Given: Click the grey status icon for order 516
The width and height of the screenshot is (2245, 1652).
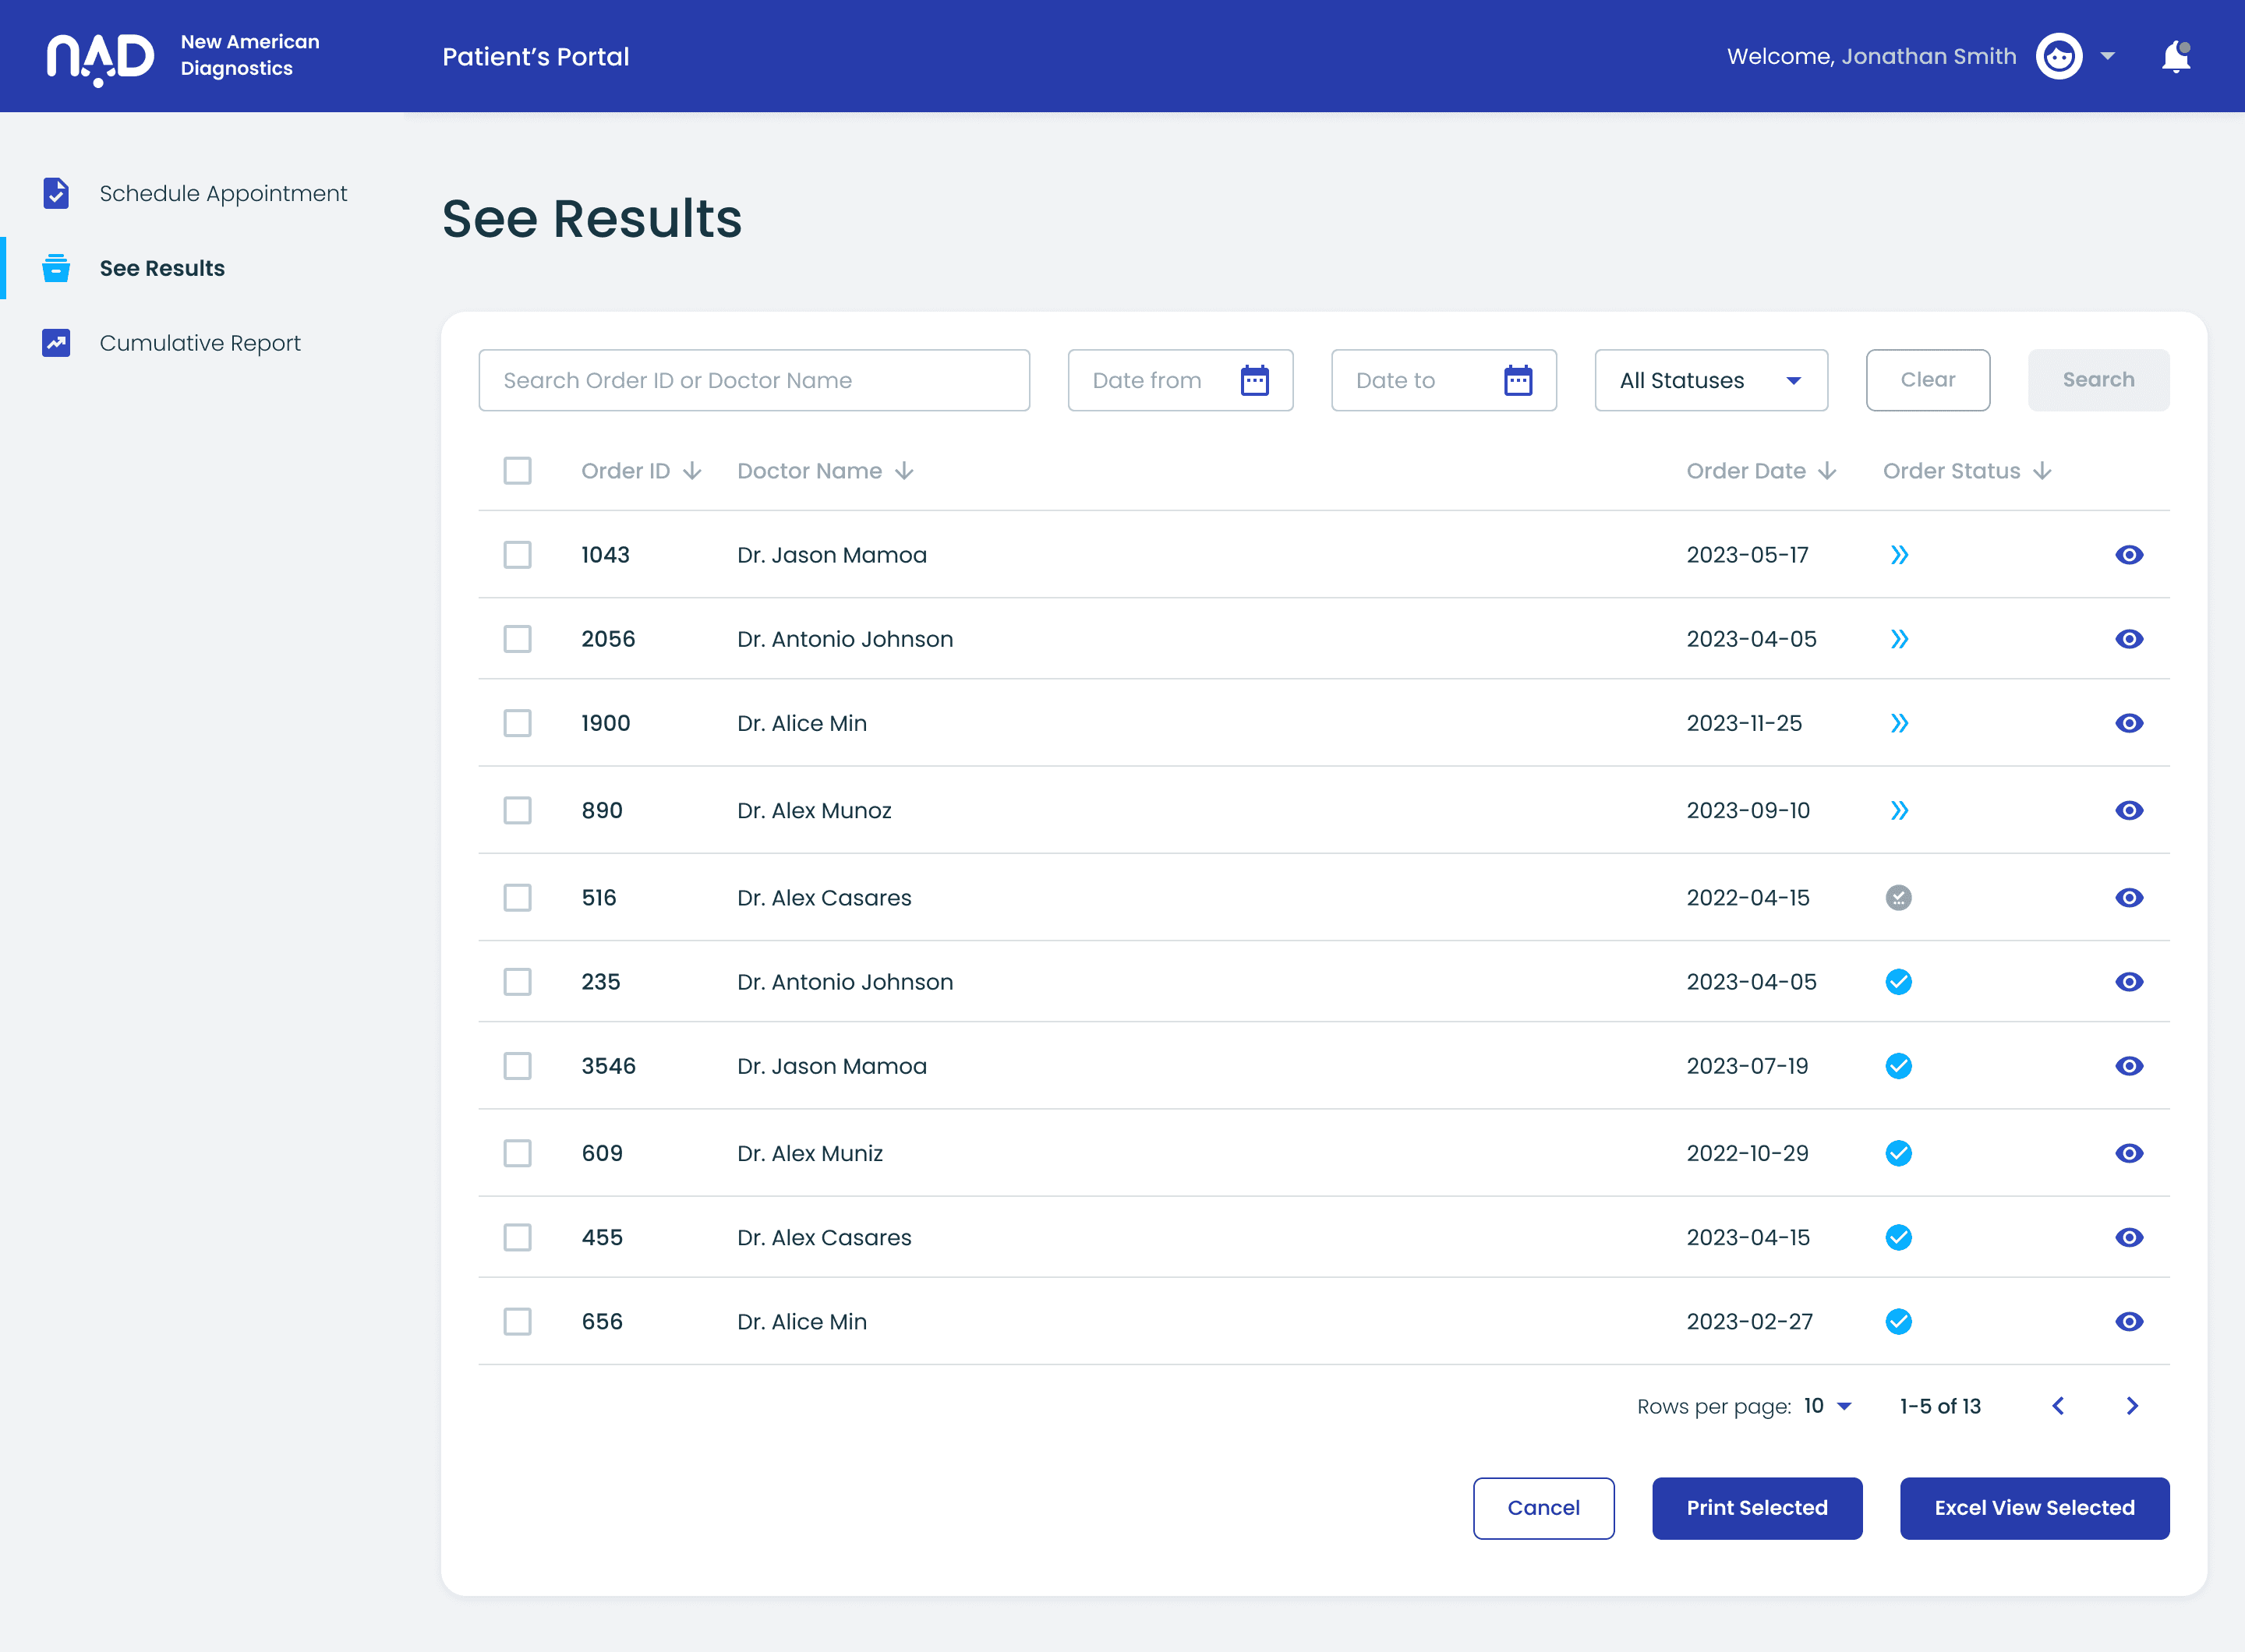Looking at the screenshot, I should [x=1899, y=898].
